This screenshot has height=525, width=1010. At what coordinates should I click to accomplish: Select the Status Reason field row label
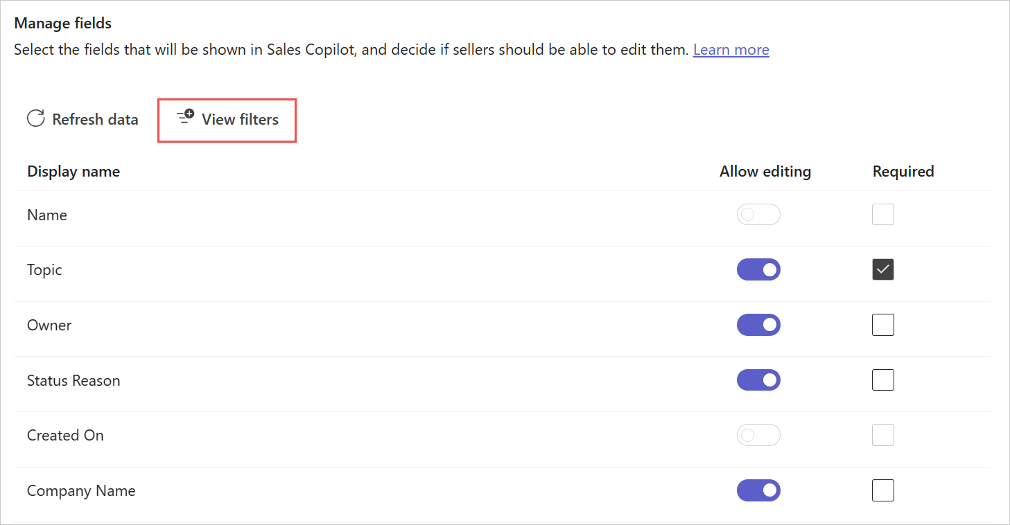point(73,380)
